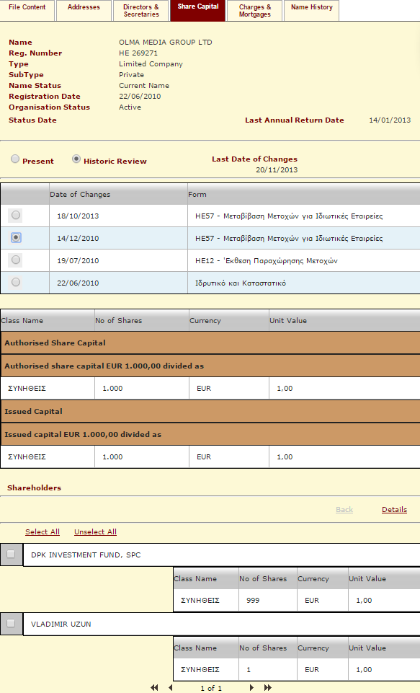Viewport: 420px width, 693px height.
Task: Select the 18/10/2013 change row radio
Action: coord(16,215)
